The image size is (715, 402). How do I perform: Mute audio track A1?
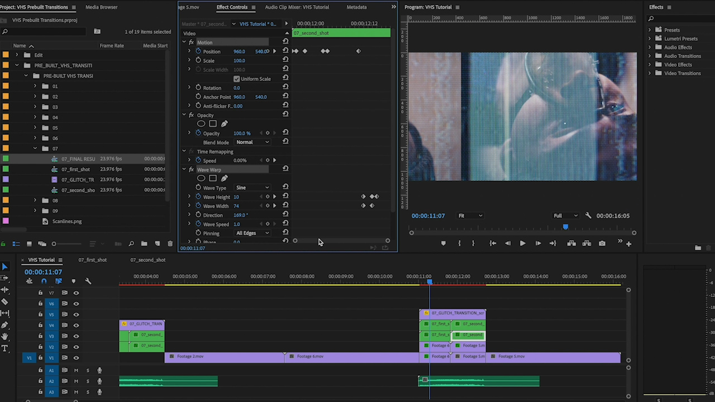(x=76, y=370)
